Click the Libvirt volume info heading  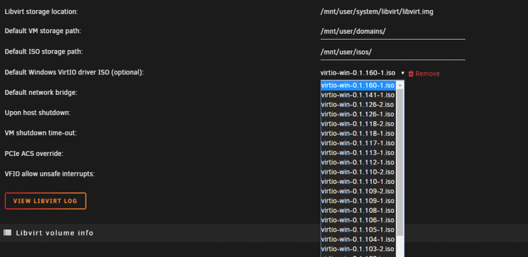tap(55, 233)
